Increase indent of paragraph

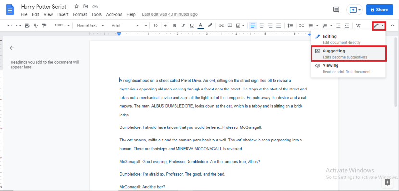[347, 25]
